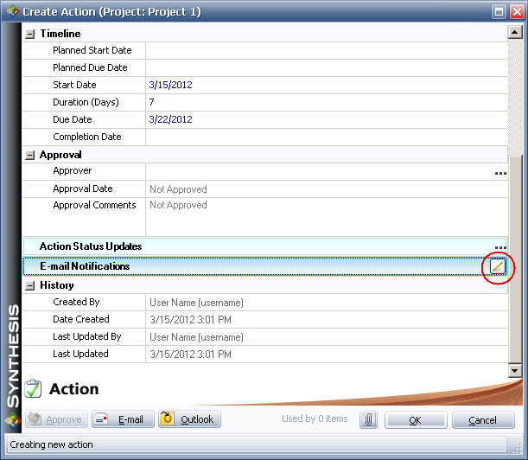The width and height of the screenshot is (528, 460).
Task: Maximize the Create Action window
Action: tap(499, 11)
